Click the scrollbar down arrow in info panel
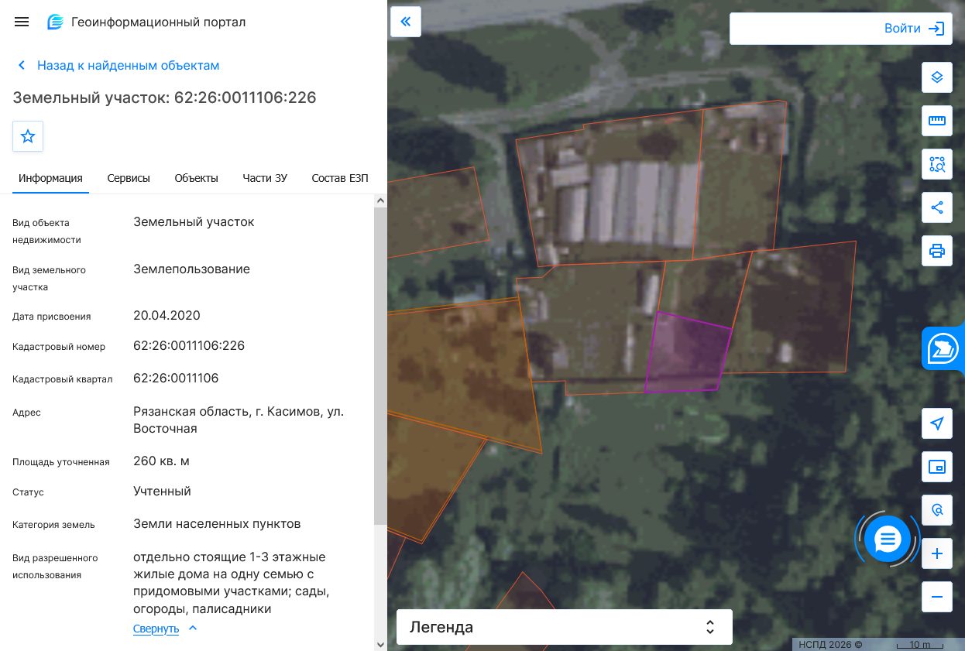This screenshot has width=965, height=651. (380, 644)
